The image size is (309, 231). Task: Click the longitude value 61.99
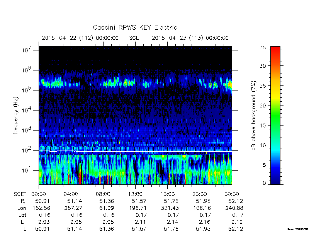(x=107, y=208)
